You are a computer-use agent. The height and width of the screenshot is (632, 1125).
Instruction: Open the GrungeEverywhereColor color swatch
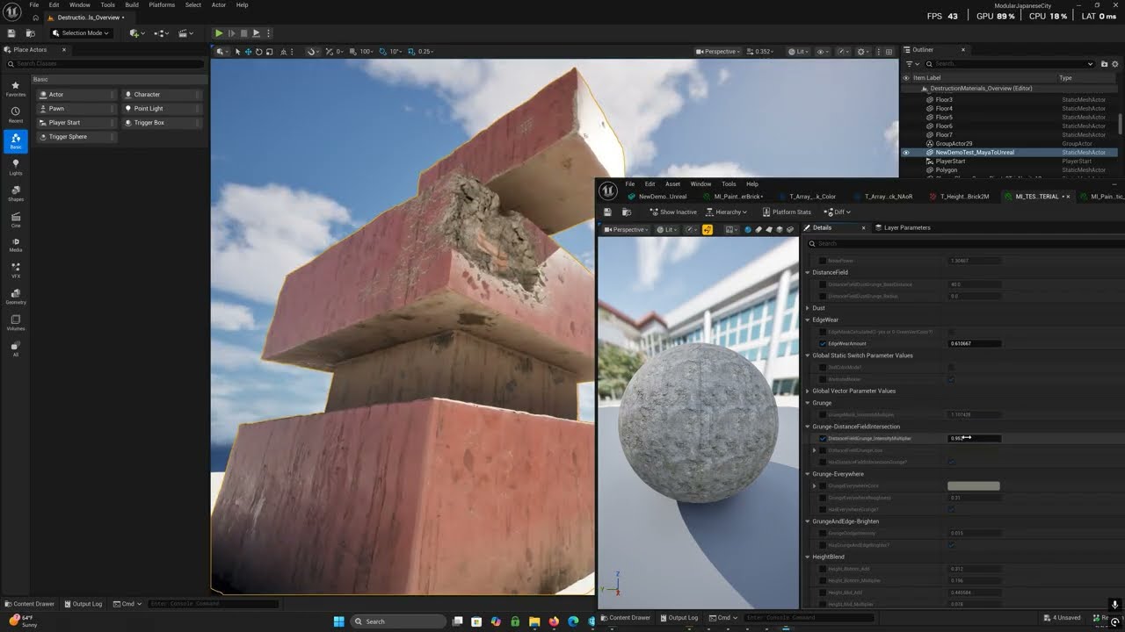(973, 485)
